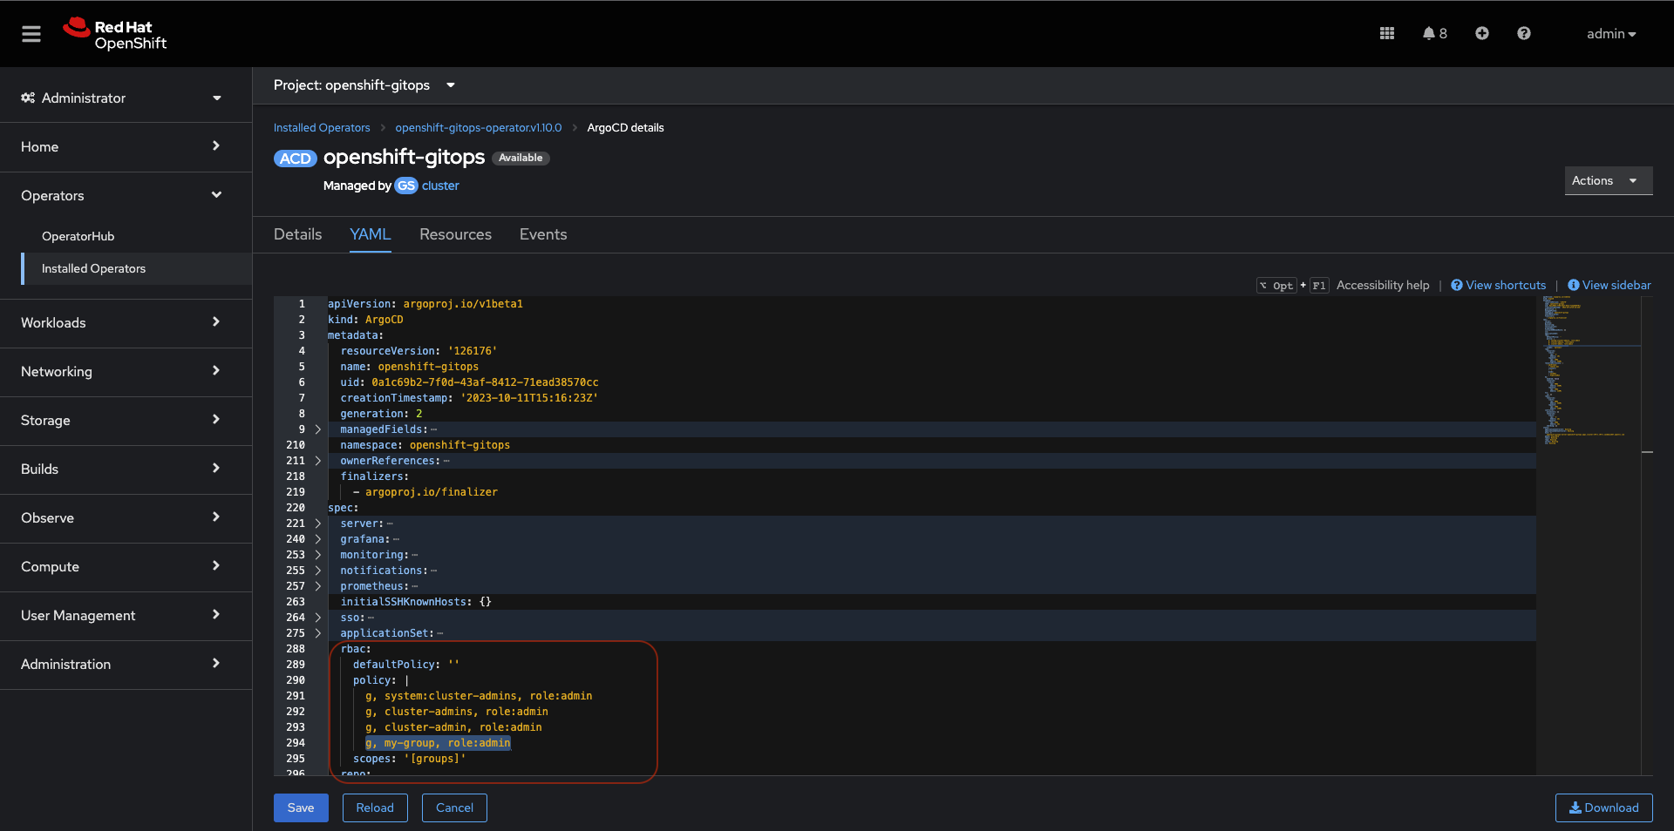Click the 'defaultPolicy' line in rbac
The image size is (1674, 831).
[x=405, y=665]
